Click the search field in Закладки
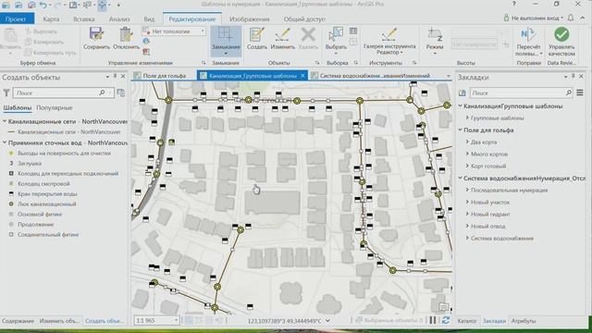Image resolution: width=592 pixels, height=333 pixels. [521, 92]
